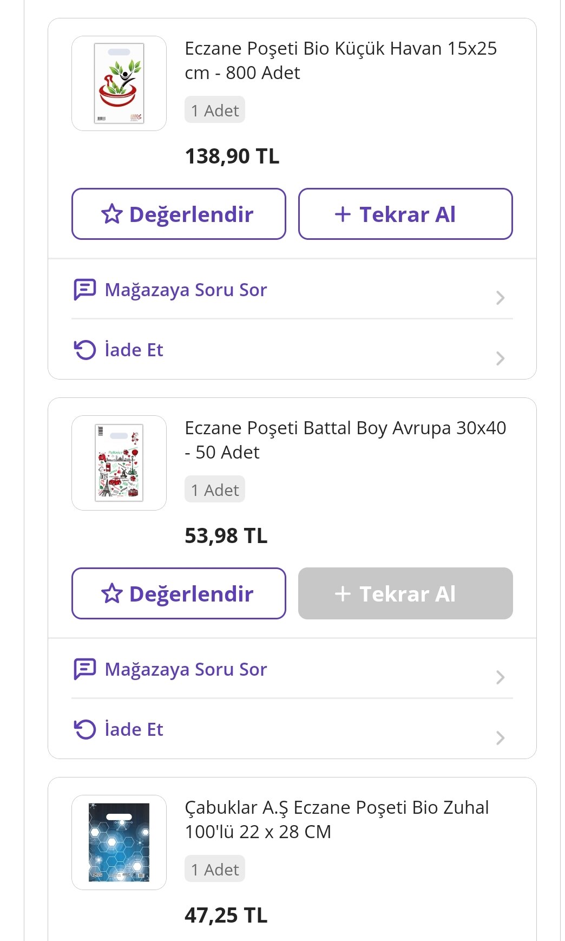Click star icon on first Değerlendir button
The image size is (565, 941).
point(112,214)
